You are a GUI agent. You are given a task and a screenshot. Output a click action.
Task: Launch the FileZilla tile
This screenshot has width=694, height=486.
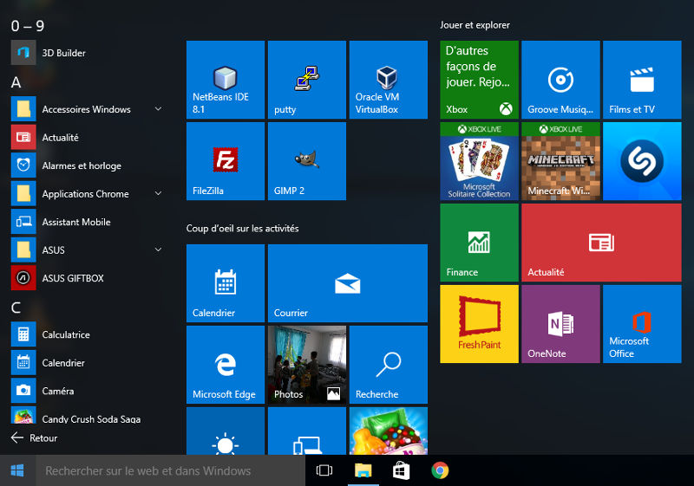[226, 161]
